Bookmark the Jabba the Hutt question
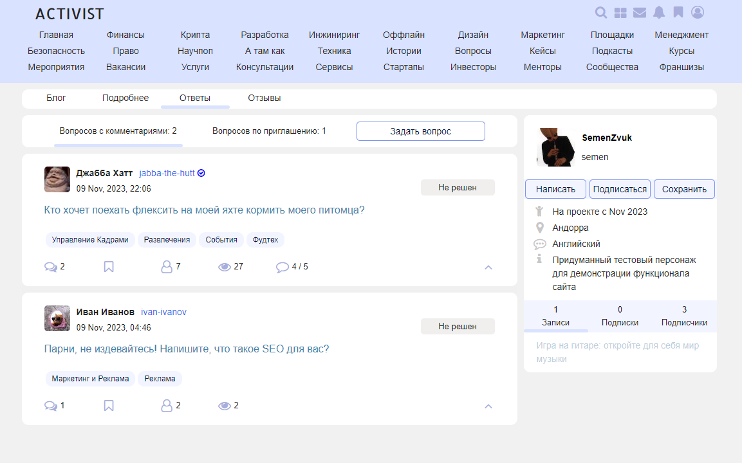742x463 pixels. coord(109,267)
